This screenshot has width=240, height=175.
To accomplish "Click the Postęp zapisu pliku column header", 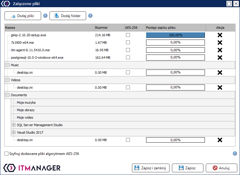I will tap(175, 28).
